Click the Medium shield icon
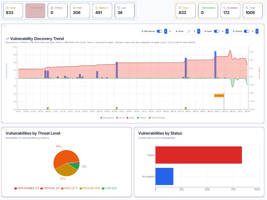 96,8
